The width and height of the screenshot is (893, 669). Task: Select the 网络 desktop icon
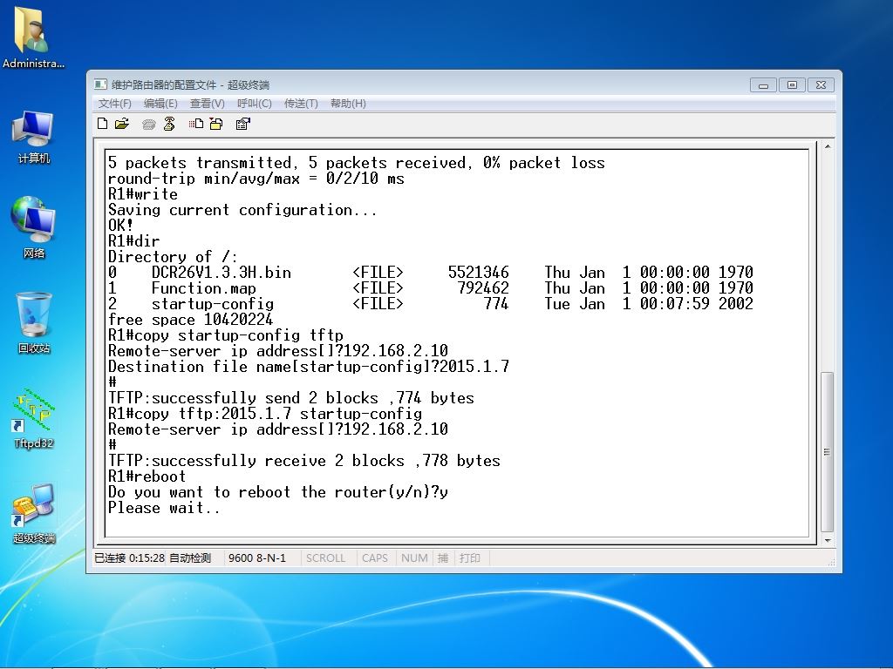pyautogui.click(x=34, y=227)
